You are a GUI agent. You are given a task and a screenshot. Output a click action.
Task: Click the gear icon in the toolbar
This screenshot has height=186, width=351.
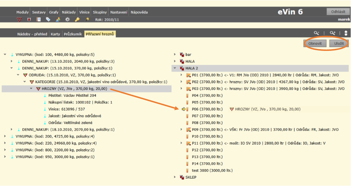point(67,20)
